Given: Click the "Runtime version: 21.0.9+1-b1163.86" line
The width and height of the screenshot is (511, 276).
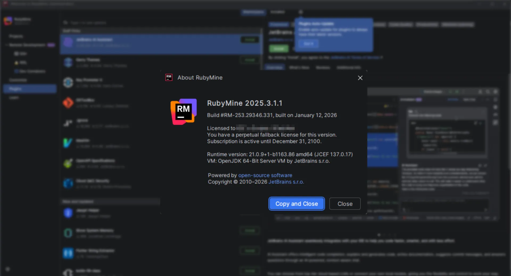Looking at the screenshot, I should 280,154.
